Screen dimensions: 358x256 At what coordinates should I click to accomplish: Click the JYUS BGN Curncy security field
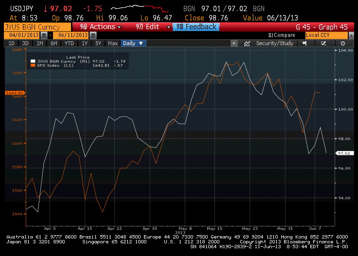point(37,27)
